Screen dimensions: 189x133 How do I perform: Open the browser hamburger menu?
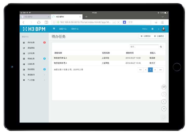tap(162, 22)
